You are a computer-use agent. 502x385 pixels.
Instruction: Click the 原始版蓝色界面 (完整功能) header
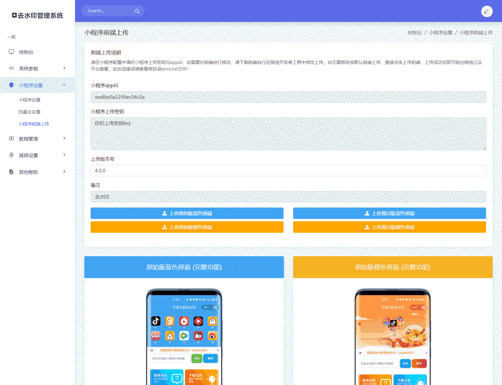(184, 267)
